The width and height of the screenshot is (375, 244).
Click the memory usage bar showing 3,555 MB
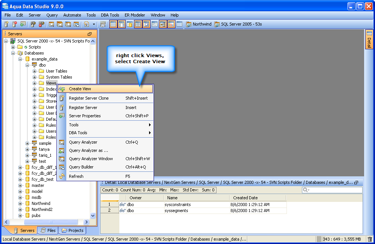pyautogui.click(x=339, y=239)
